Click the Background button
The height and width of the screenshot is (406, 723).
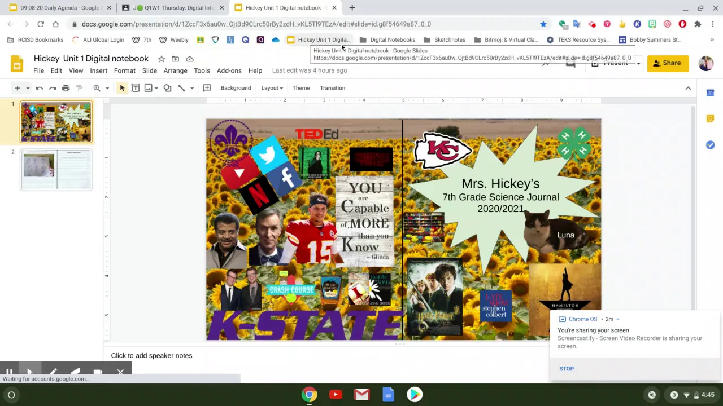point(236,88)
